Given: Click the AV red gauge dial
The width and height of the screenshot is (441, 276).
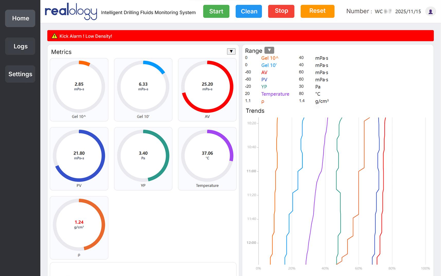Looking at the screenshot, I should coord(207,87).
